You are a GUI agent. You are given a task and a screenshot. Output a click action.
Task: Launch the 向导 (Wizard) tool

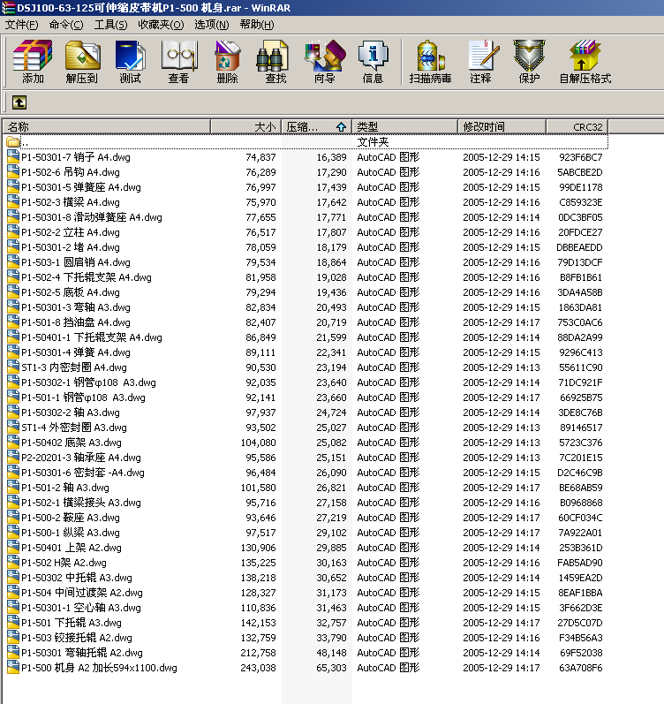coord(325,61)
